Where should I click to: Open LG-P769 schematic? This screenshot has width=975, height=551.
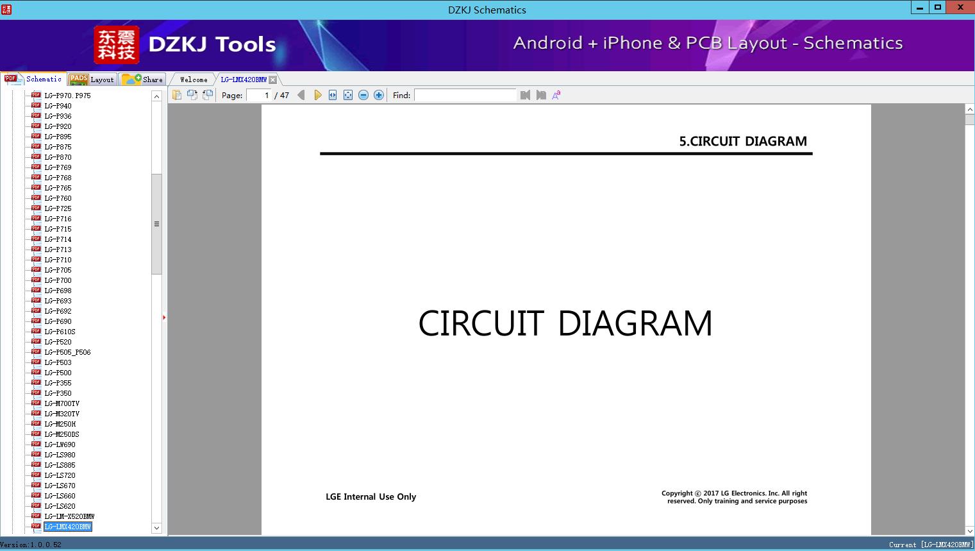[x=58, y=167]
